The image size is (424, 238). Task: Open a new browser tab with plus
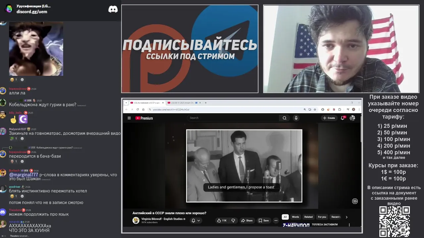[x=206, y=103]
